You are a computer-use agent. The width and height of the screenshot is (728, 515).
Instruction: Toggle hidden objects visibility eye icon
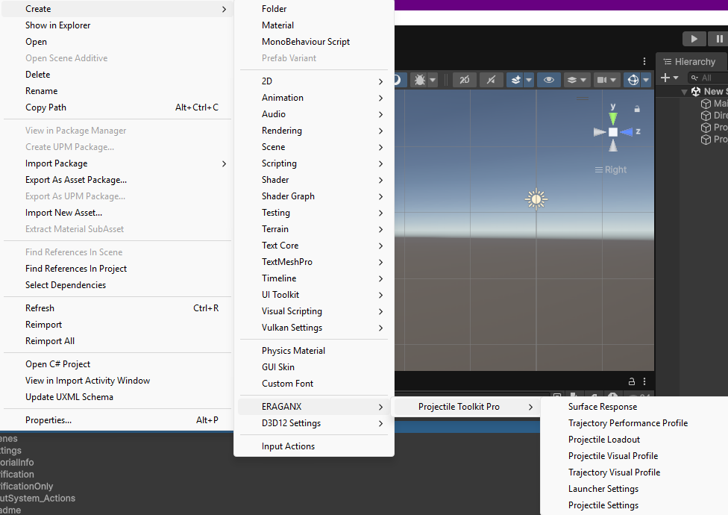click(549, 81)
